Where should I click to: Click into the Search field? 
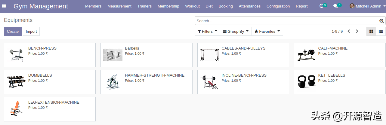pyautogui.click(x=286, y=21)
